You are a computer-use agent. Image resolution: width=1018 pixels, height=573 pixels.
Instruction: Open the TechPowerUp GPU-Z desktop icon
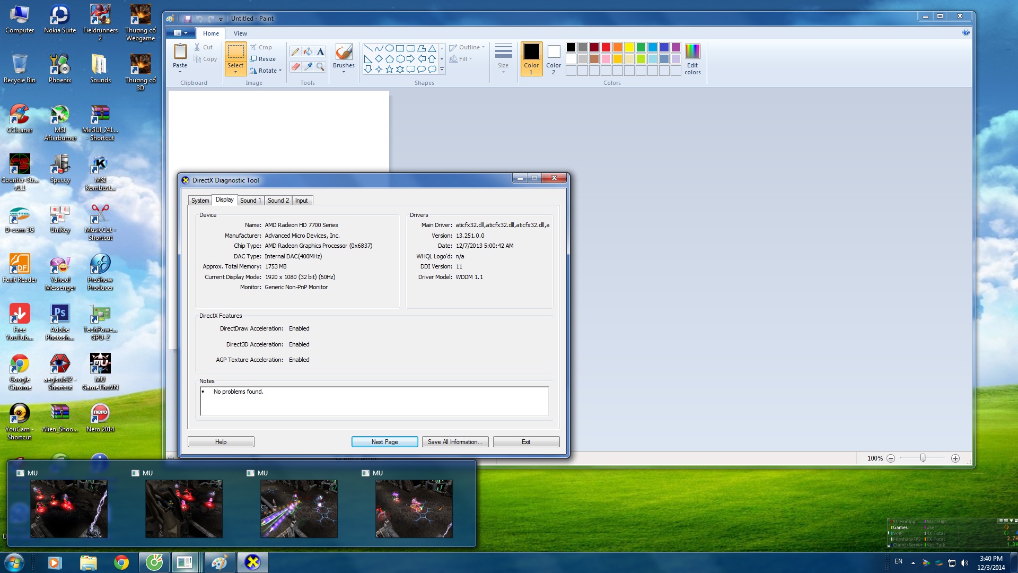[x=100, y=322]
